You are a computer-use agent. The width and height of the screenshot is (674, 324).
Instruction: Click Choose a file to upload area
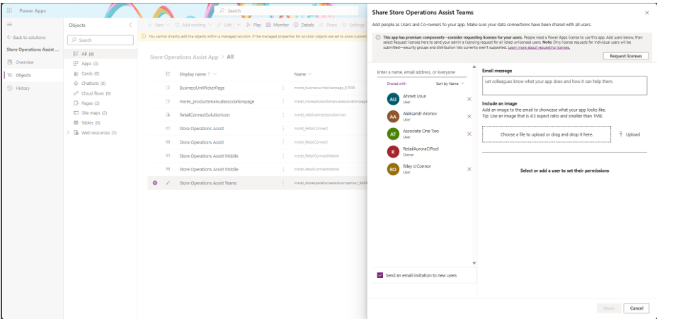tap(547, 134)
